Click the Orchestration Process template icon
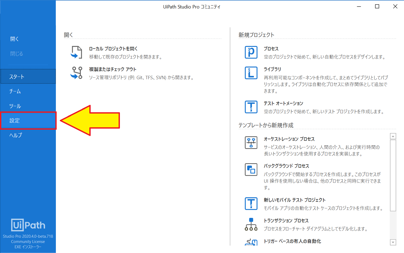The height and width of the screenshot is (253, 404). pyautogui.click(x=251, y=143)
